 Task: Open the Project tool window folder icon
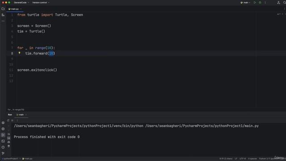(3, 9)
